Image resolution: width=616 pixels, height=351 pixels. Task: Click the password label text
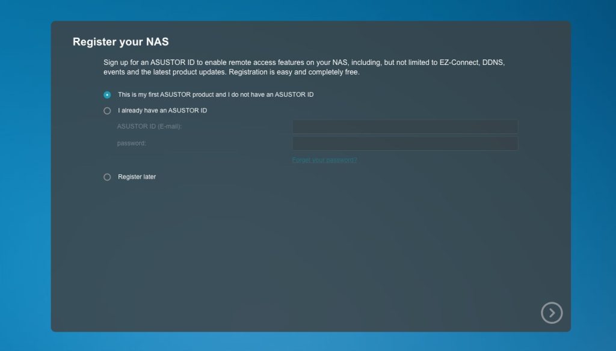132,143
